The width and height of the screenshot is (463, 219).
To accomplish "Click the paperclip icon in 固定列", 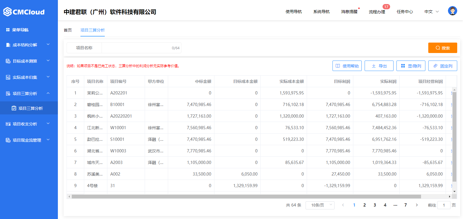I will click(435, 66).
